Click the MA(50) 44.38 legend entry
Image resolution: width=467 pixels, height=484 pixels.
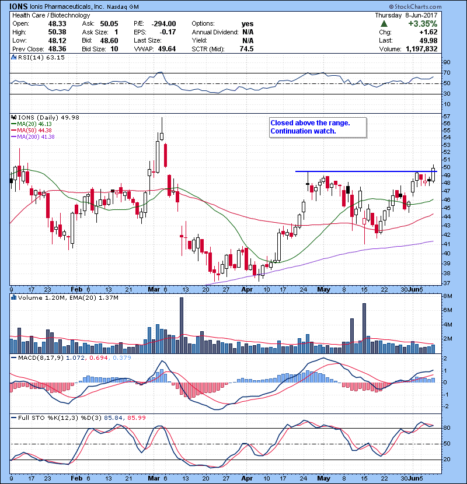point(31,131)
